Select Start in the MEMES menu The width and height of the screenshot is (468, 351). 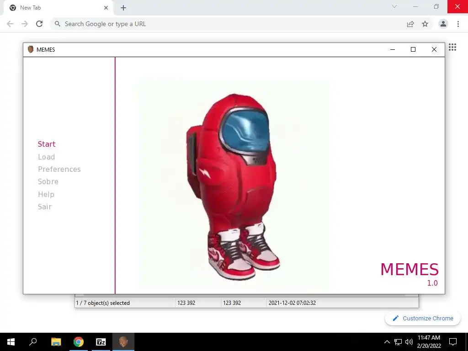[47, 144]
